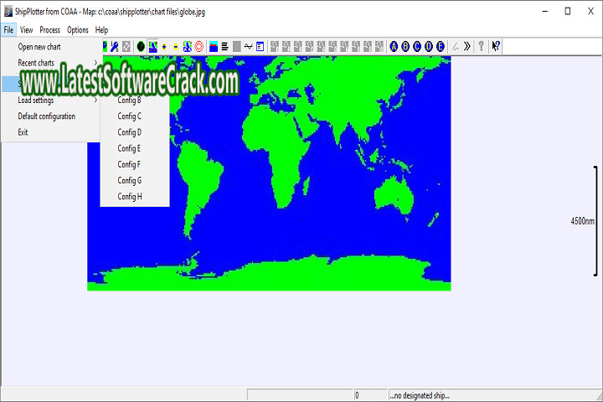Click the '4500nm' scale label

[x=582, y=221]
